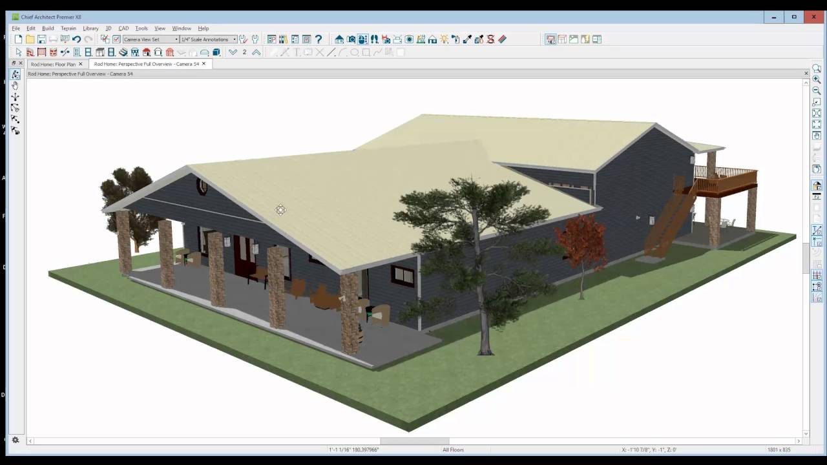Click the light bulb adjust lights icon
Viewport: 827px width, 465px height.
click(444, 39)
